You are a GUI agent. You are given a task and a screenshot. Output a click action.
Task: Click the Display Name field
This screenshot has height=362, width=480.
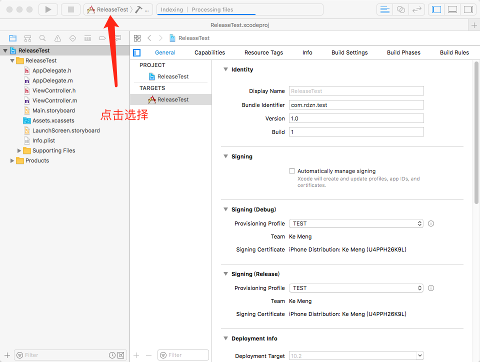(x=356, y=91)
